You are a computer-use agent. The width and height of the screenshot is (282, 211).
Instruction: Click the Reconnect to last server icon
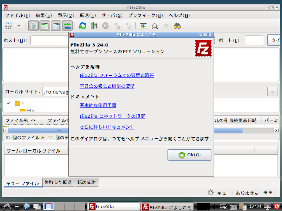(x=128, y=26)
